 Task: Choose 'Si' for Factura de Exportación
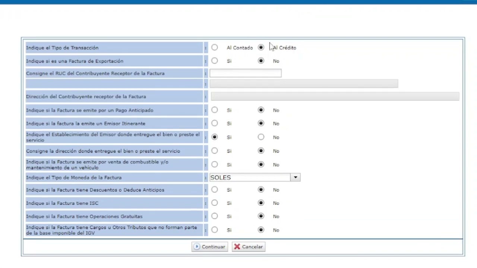pos(215,61)
